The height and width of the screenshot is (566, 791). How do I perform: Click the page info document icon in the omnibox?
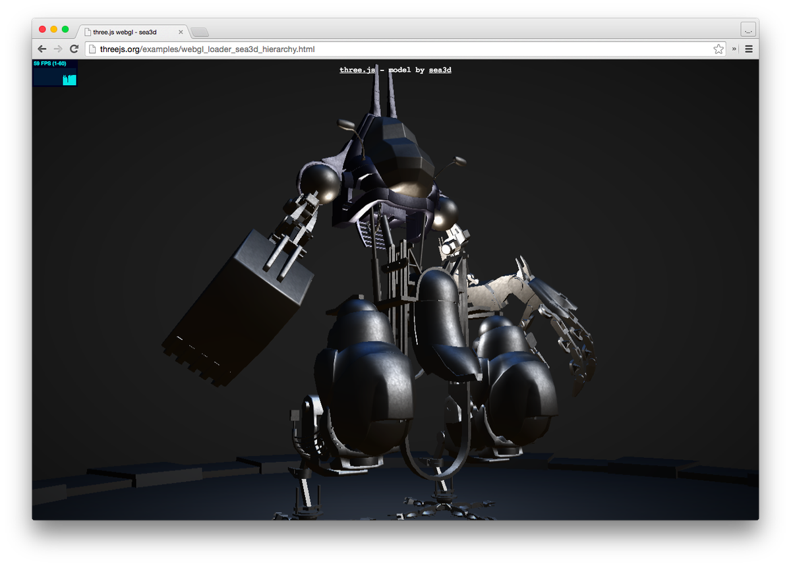coord(92,49)
